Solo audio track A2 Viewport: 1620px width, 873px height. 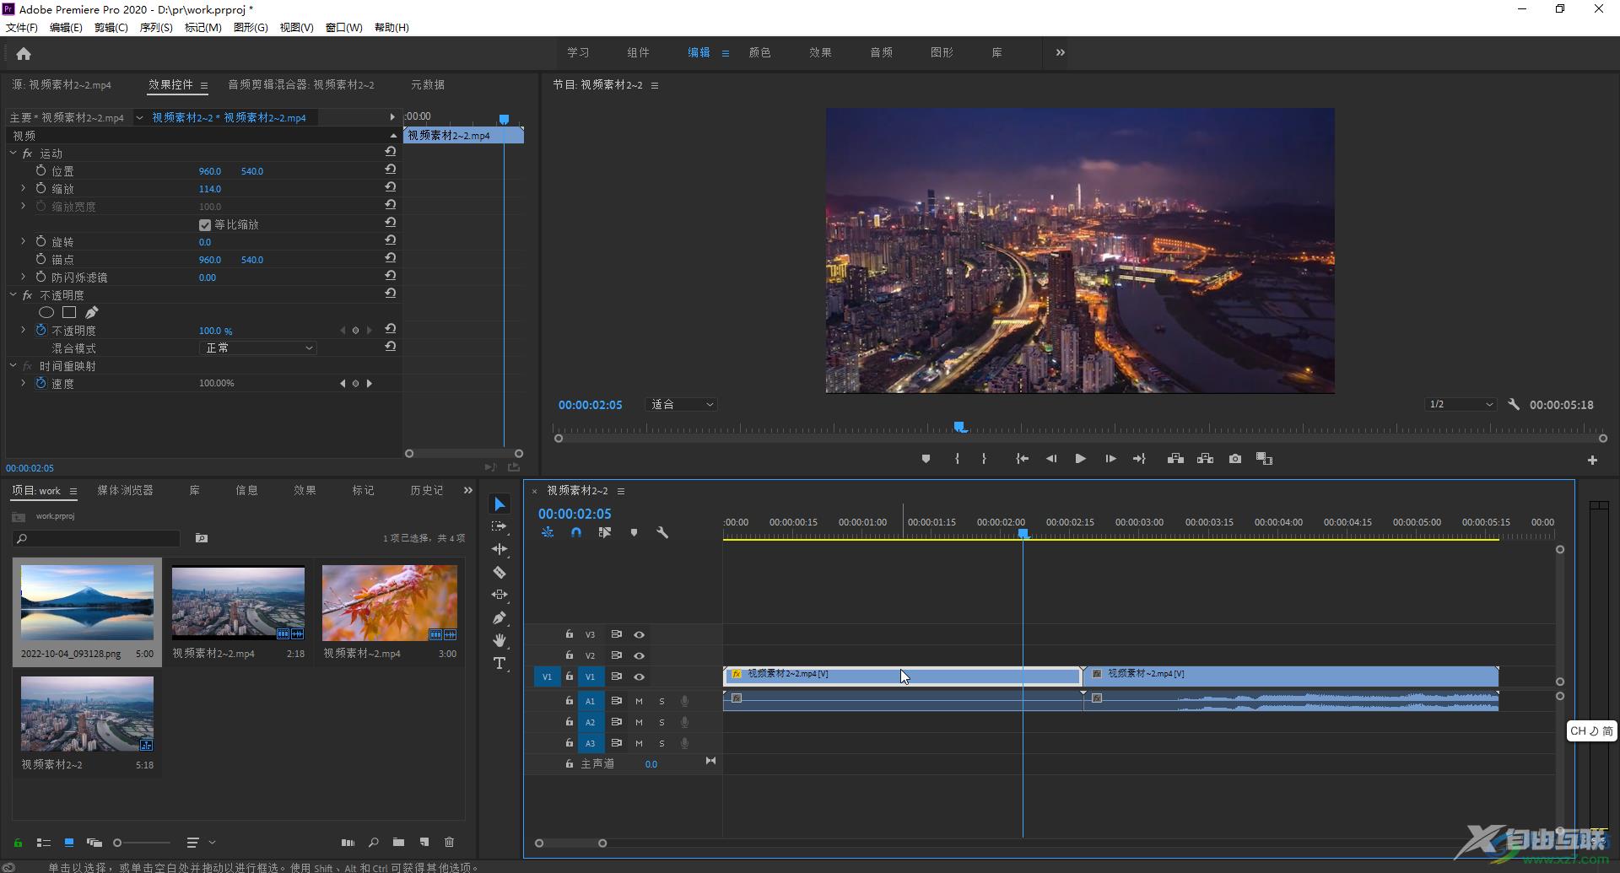661,722
